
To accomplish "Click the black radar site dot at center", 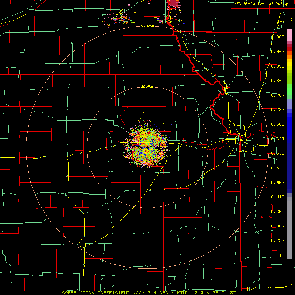I will click(x=147, y=147).
